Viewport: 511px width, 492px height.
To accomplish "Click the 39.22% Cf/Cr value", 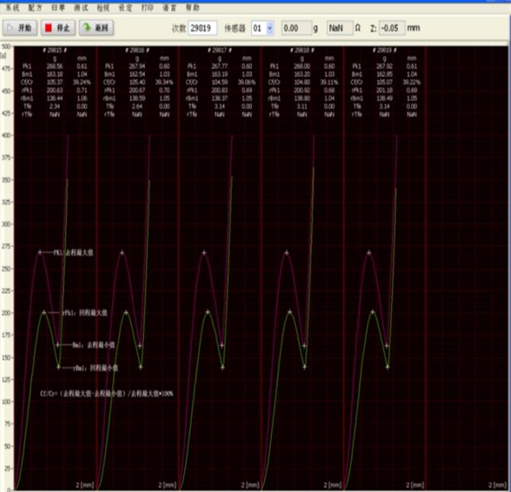I will (x=411, y=82).
